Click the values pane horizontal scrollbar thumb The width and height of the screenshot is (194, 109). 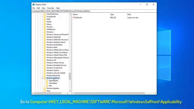pyautogui.click(x=109, y=93)
